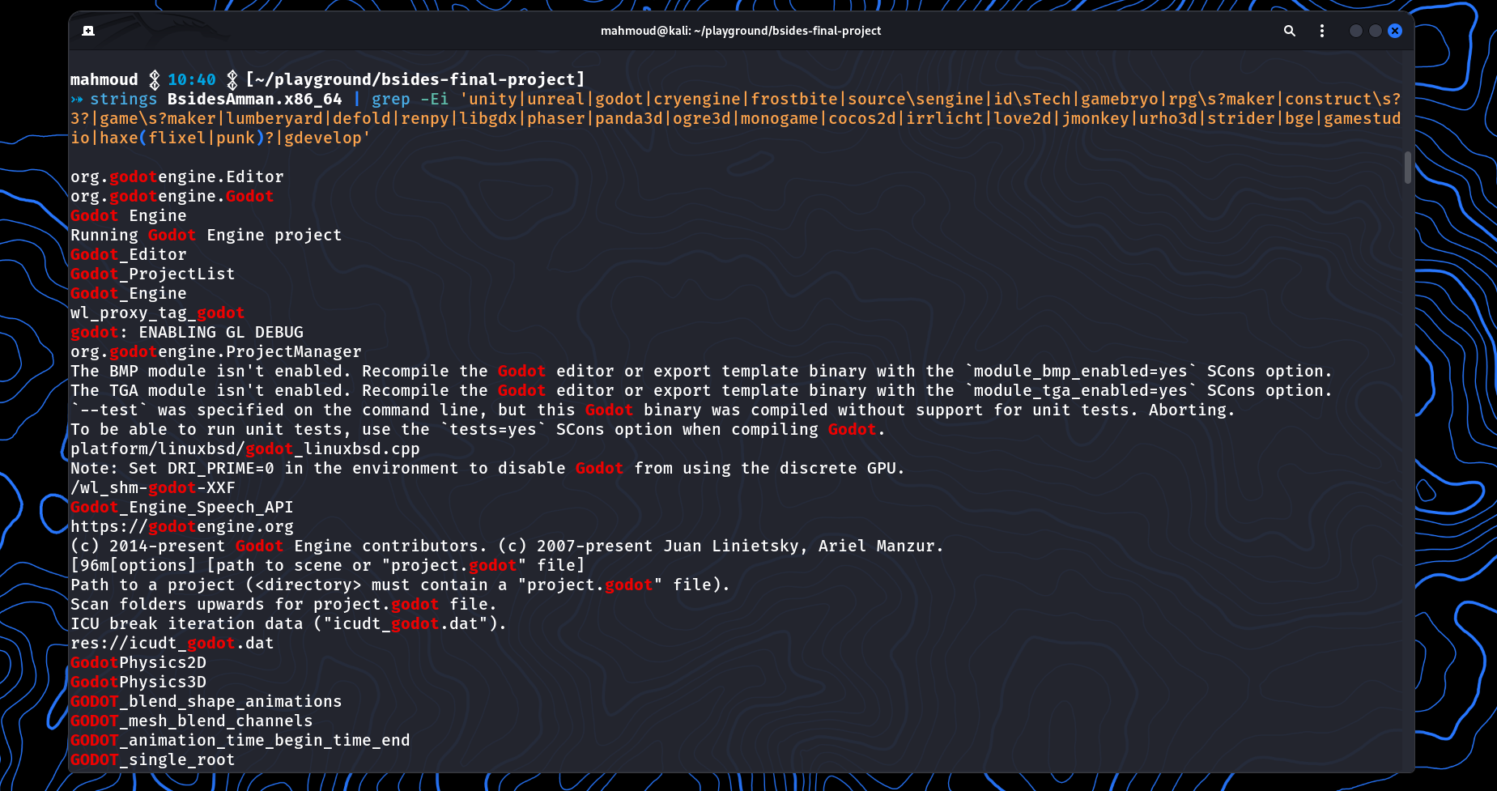Click the line 'org.godotengine.ProjectManager'

216,351
